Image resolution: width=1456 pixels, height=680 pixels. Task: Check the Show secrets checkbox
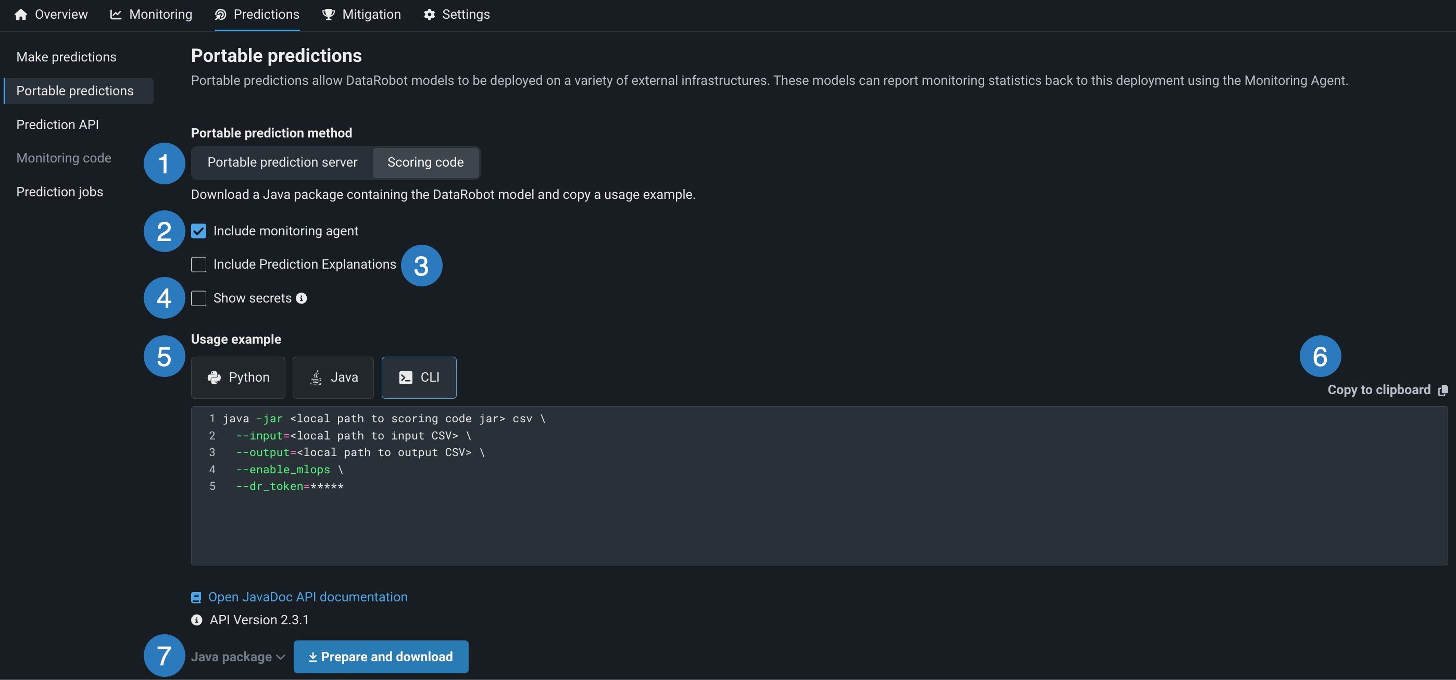pos(198,298)
